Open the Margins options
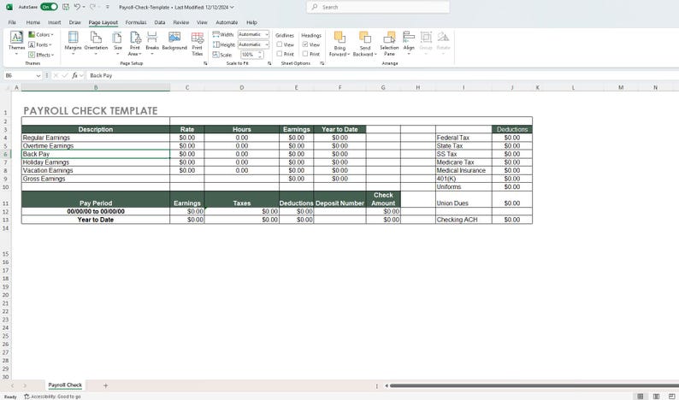Image resolution: width=679 pixels, height=400 pixels. coord(74,43)
